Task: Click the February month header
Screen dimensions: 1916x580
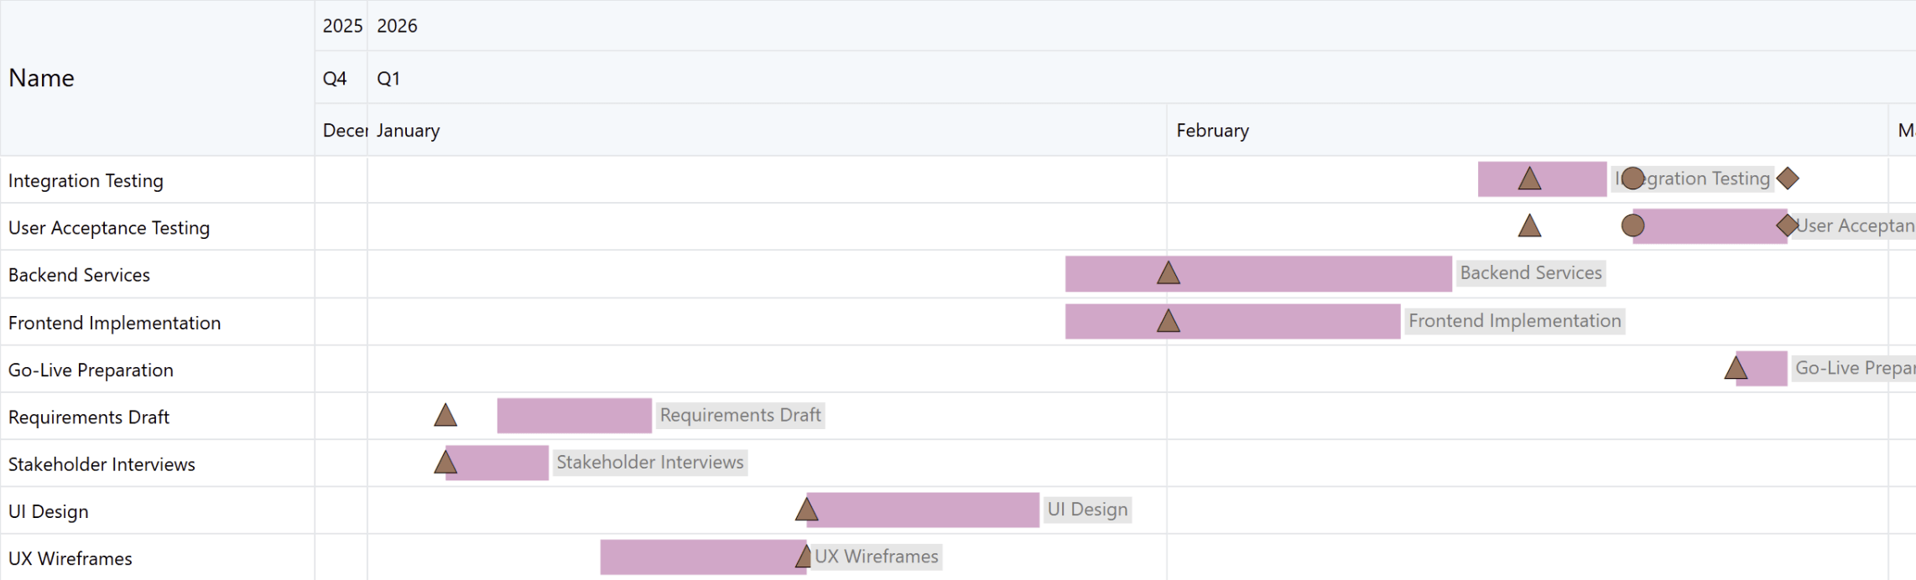Action: tap(1212, 131)
